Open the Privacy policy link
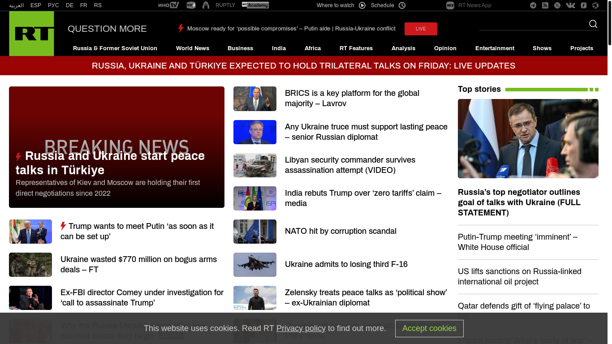 point(301,328)
